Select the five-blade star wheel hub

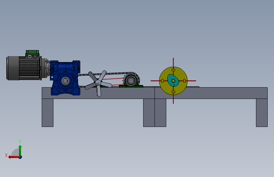pos(98,83)
